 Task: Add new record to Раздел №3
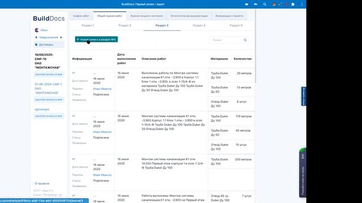tap(96, 39)
